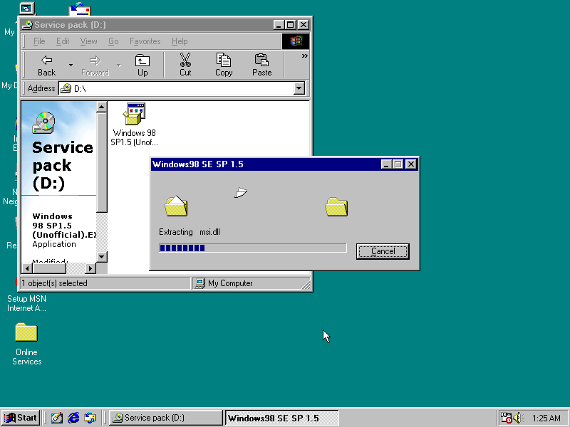Open the Favorites menu
The height and width of the screenshot is (427, 570).
[x=145, y=41]
